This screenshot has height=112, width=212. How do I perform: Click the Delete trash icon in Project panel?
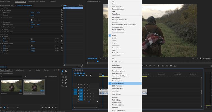coord(56,107)
